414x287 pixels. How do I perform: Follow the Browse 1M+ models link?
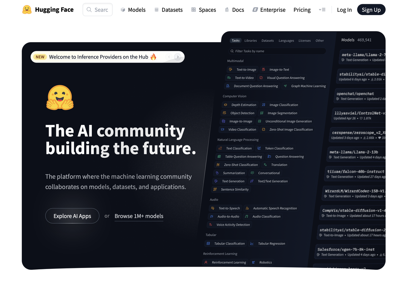139,216
